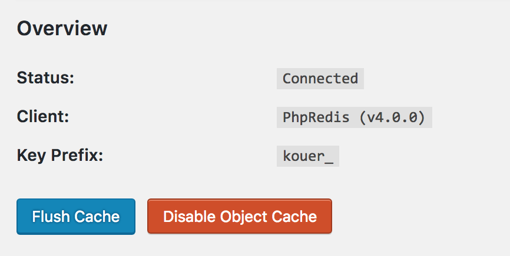
Task: Click the Flush Cache button
Action: point(76,217)
